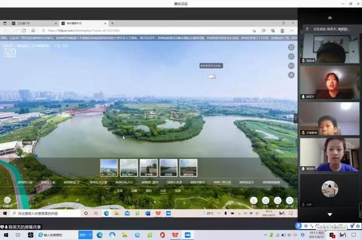Image resolution: width=362 pixels, height=240 pixels.
Task: Open the third scene thumbnail
Action: pos(149,168)
